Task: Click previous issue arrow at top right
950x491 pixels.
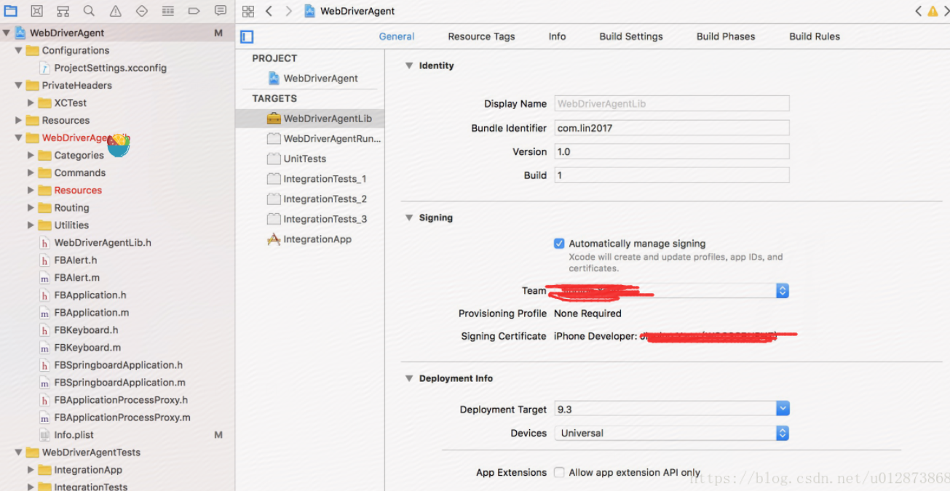Action: pyautogui.click(x=918, y=11)
